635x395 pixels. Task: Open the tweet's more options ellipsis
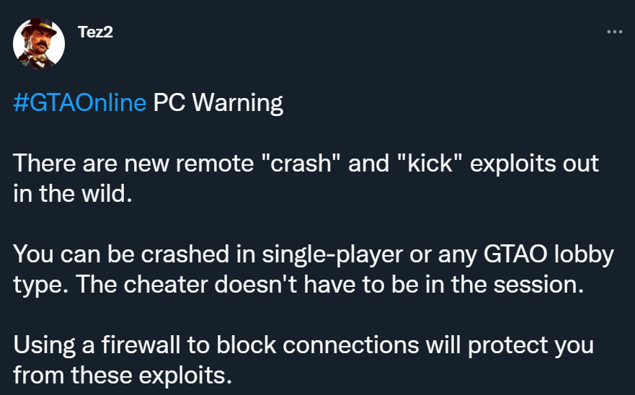click(x=614, y=32)
